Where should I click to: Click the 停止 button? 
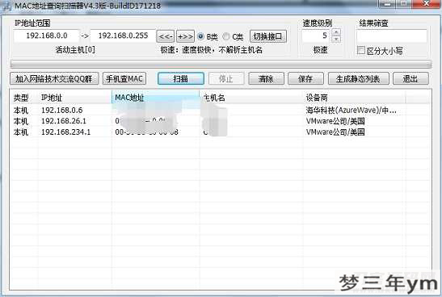(226, 78)
